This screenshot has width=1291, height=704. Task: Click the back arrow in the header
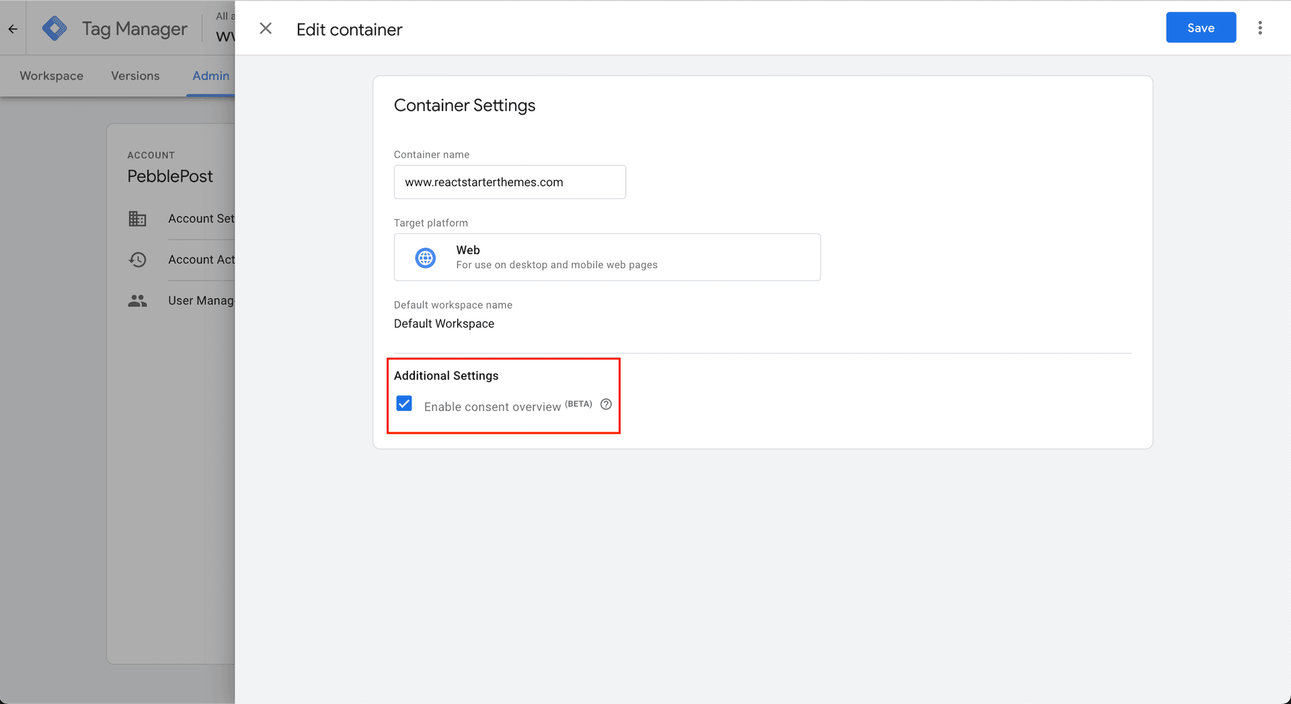click(13, 28)
